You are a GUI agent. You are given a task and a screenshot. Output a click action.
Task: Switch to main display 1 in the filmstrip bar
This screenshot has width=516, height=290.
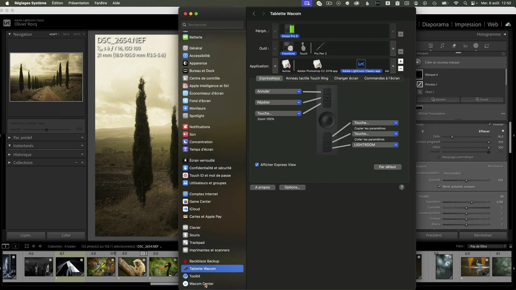(5, 246)
